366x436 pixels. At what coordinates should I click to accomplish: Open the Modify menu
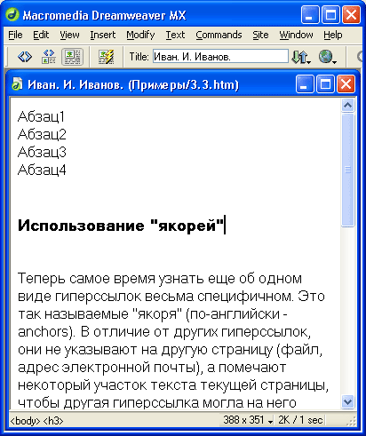tap(140, 35)
